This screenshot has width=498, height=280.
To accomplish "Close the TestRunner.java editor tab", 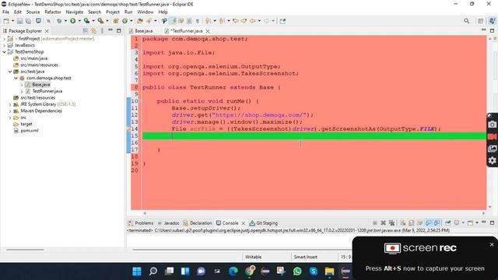I will [208, 31].
